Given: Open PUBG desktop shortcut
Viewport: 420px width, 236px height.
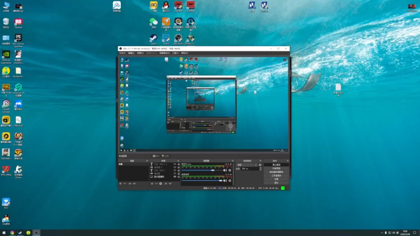Looking at the screenshot, I should [6, 90].
